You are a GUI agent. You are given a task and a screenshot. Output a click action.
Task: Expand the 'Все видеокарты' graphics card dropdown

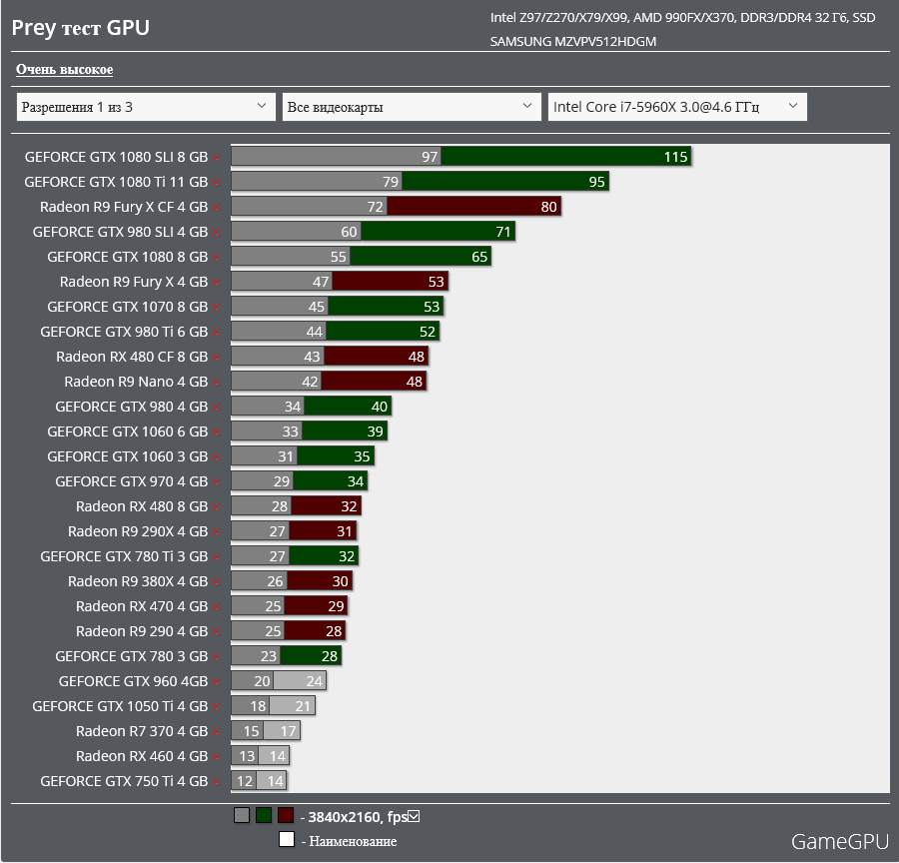[411, 107]
